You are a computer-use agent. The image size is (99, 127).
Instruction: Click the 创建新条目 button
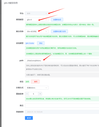tap(57, 20)
